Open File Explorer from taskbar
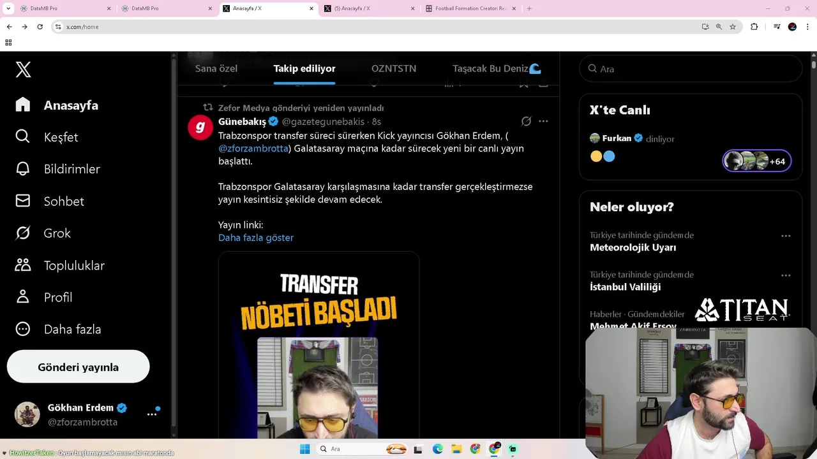Image resolution: width=817 pixels, height=459 pixels. click(456, 449)
